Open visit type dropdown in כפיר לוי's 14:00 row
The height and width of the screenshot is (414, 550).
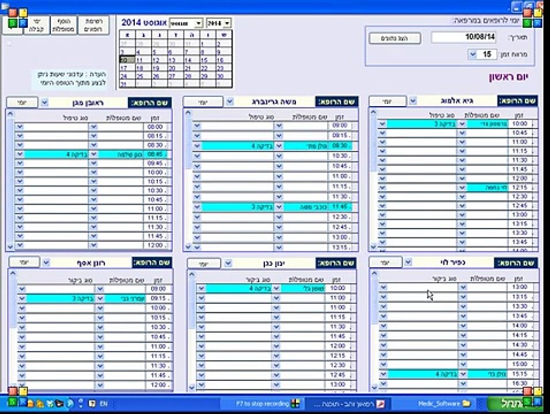(x=383, y=325)
